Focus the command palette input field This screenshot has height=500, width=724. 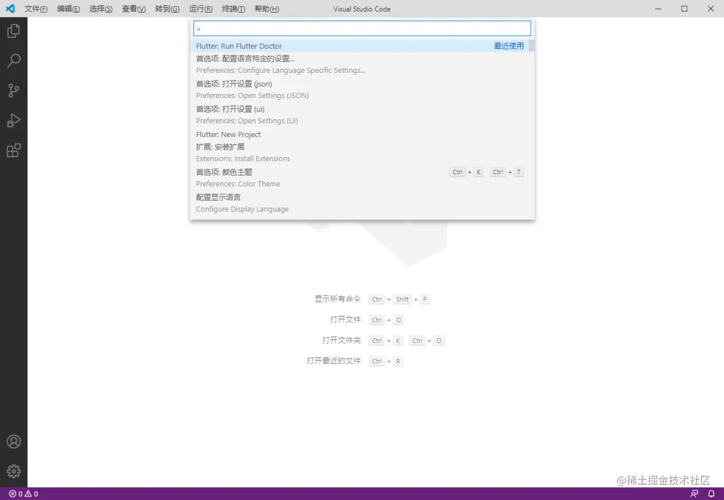point(362,29)
